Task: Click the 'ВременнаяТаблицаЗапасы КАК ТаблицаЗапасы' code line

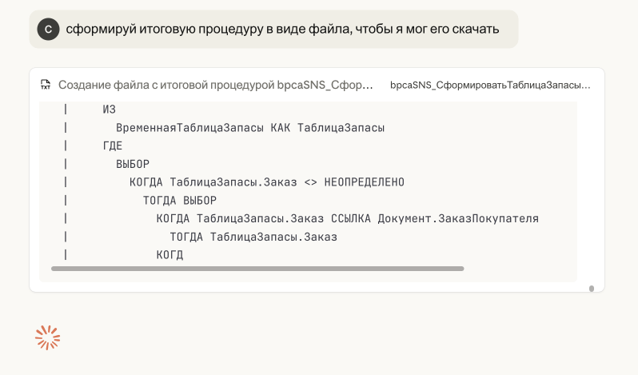Action: pyautogui.click(x=250, y=127)
